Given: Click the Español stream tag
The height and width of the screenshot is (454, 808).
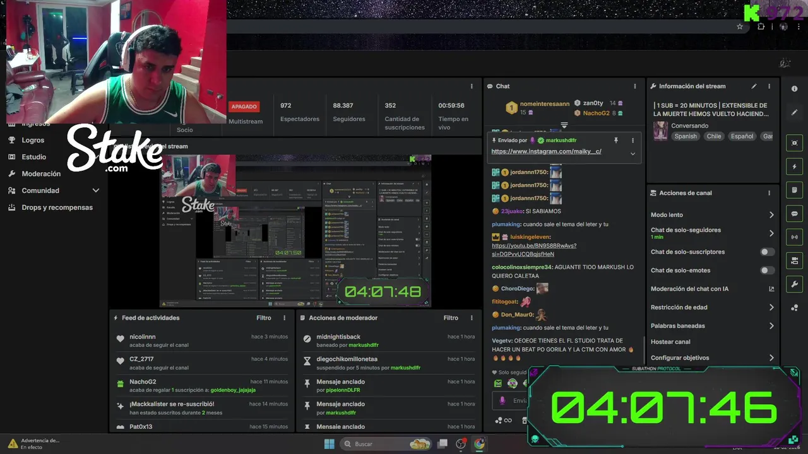Looking at the screenshot, I should tap(742, 136).
